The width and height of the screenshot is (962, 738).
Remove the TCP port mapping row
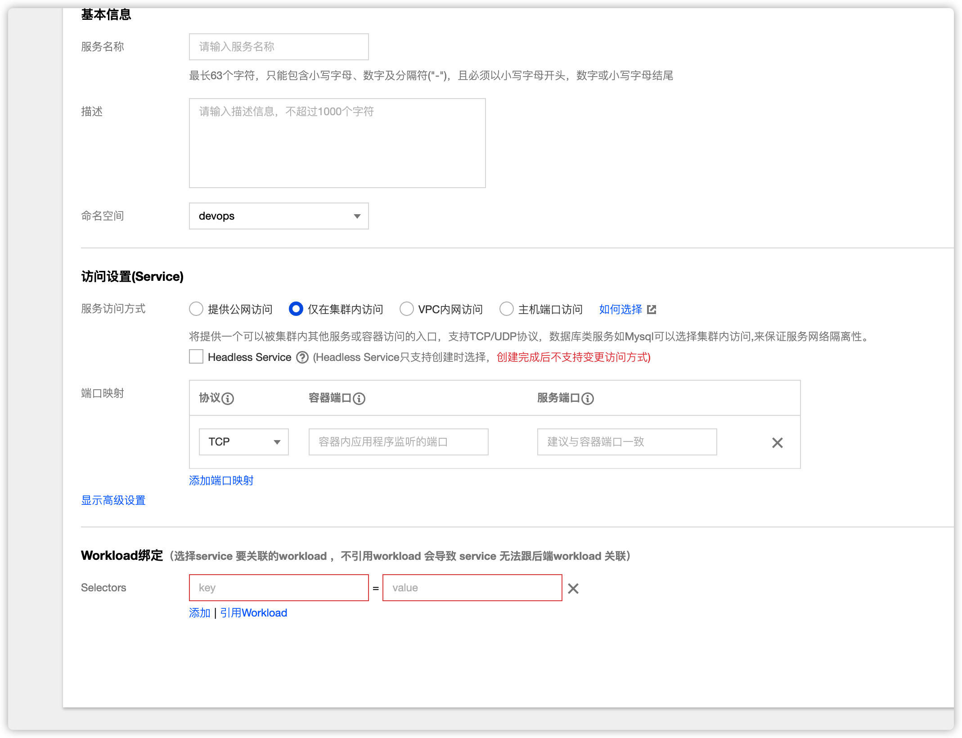(x=777, y=443)
